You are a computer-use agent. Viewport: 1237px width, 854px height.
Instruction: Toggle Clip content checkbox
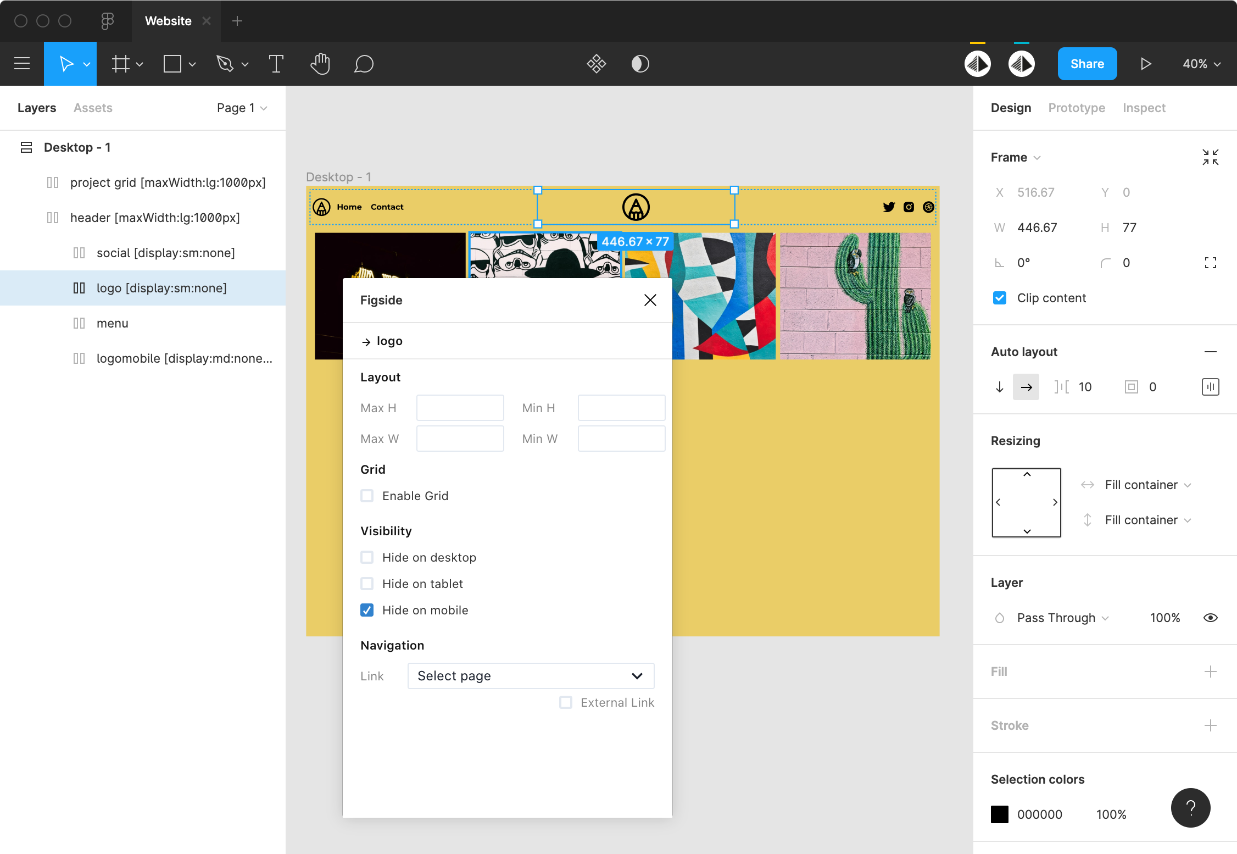pyautogui.click(x=1000, y=298)
